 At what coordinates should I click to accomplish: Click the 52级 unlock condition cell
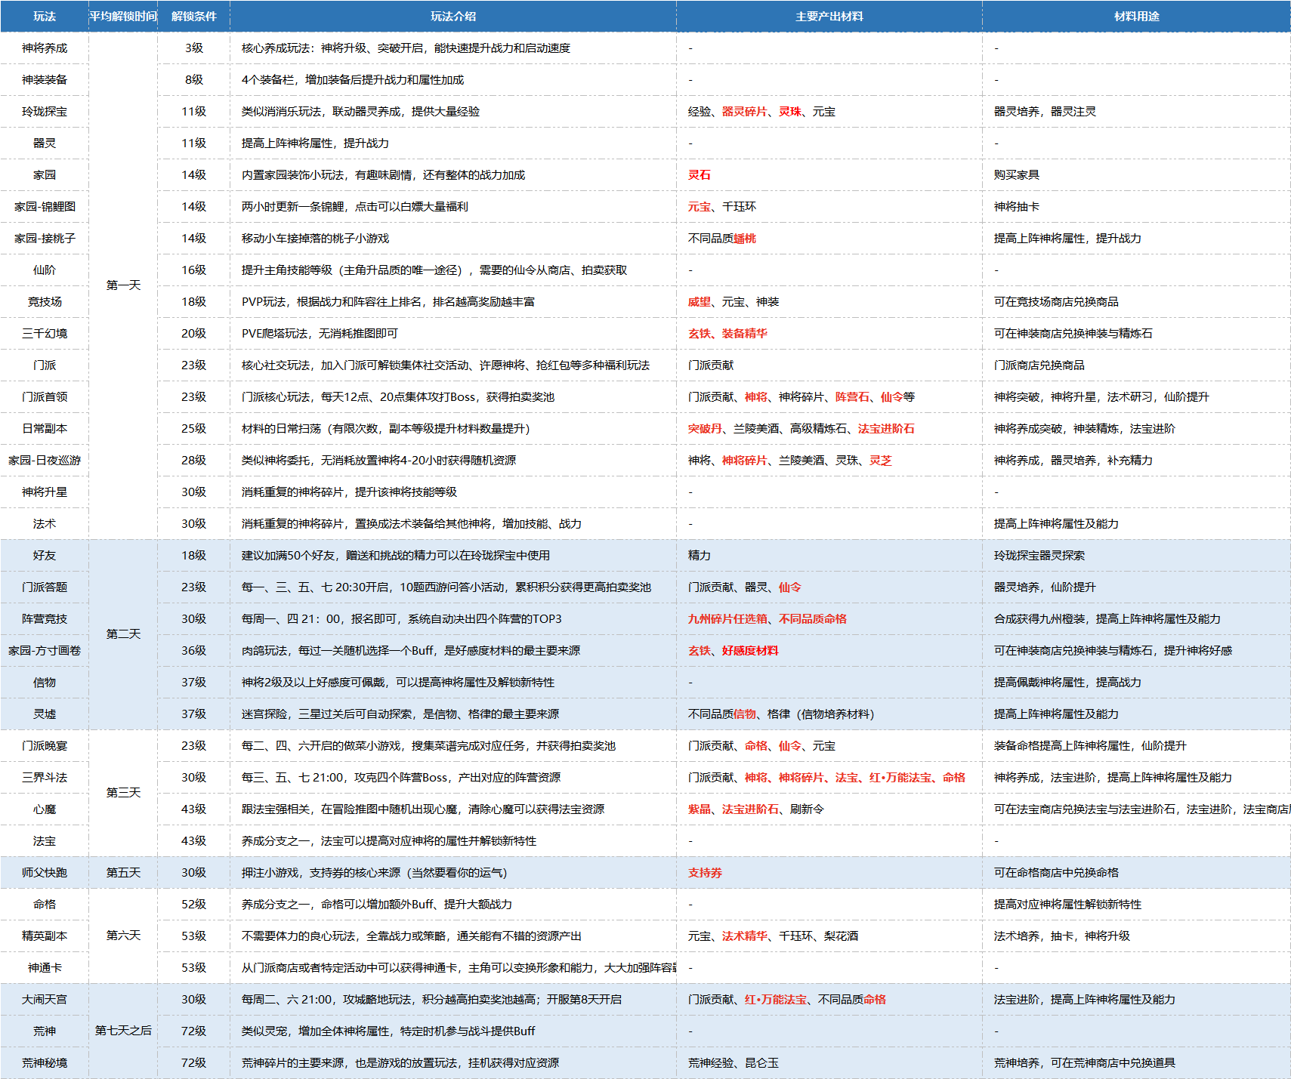tap(194, 905)
